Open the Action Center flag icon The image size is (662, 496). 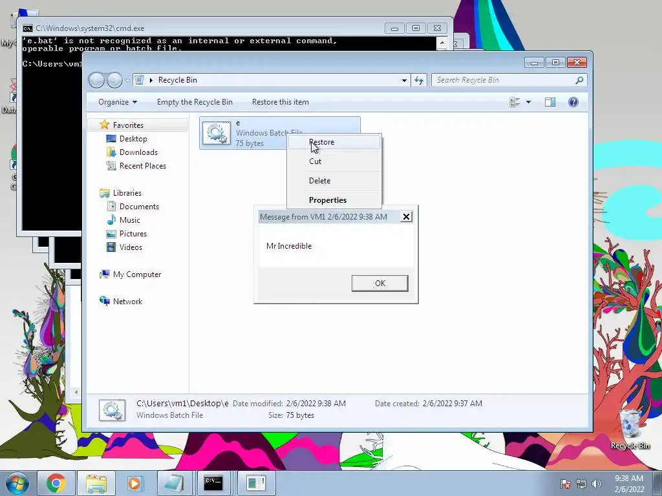point(565,484)
